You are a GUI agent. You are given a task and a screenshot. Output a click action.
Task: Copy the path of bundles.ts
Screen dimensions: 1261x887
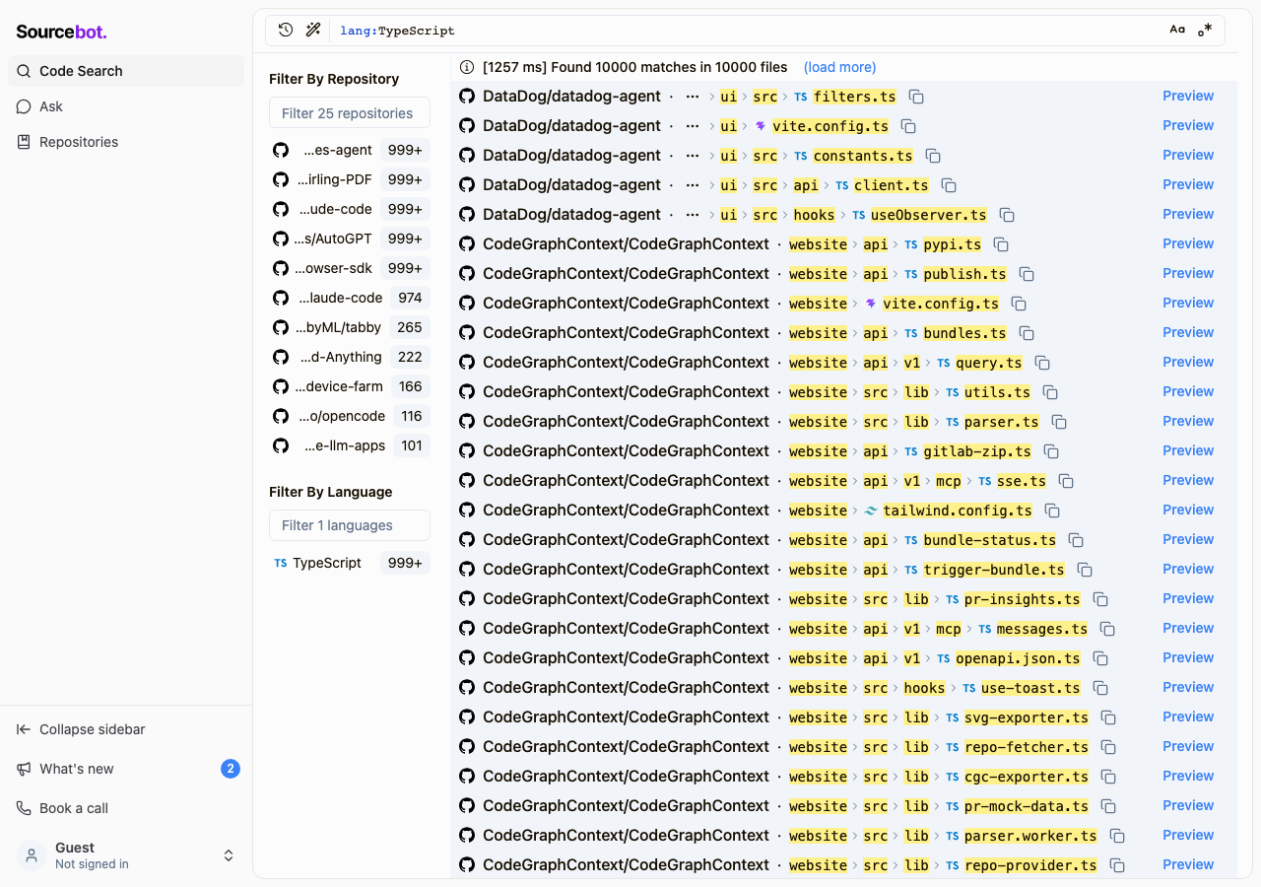point(1027,333)
